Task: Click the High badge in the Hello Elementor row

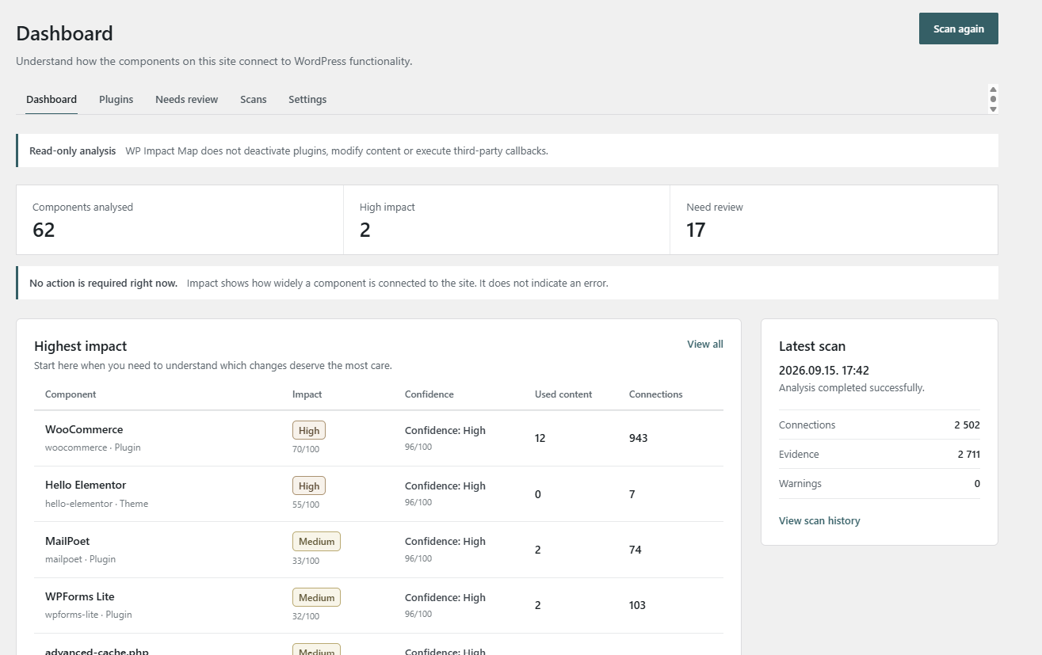Action: (309, 486)
